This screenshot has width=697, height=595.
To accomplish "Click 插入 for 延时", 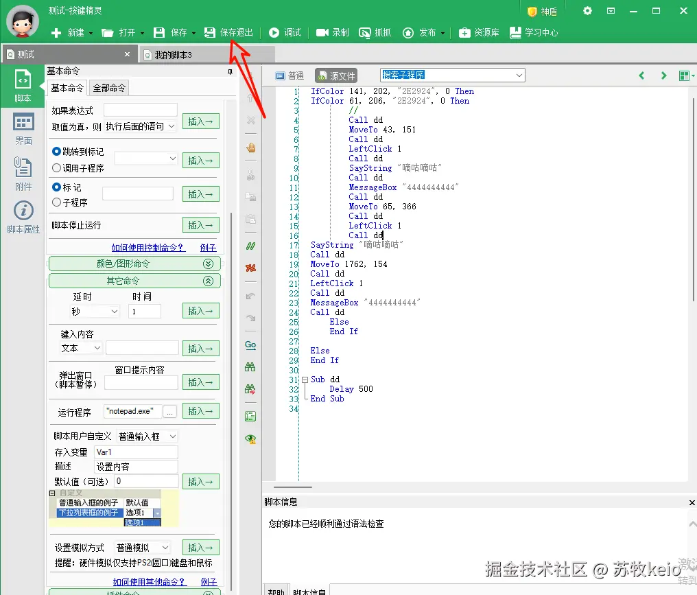I will coord(200,311).
